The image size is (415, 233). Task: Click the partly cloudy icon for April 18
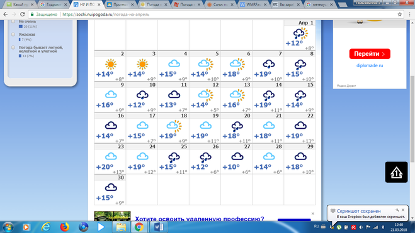coord(174,126)
